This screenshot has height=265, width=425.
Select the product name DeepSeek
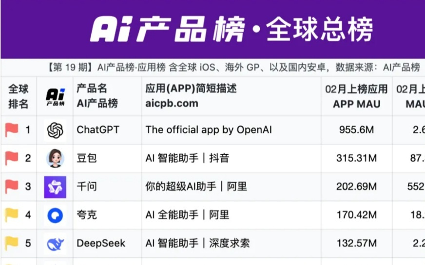click(101, 244)
